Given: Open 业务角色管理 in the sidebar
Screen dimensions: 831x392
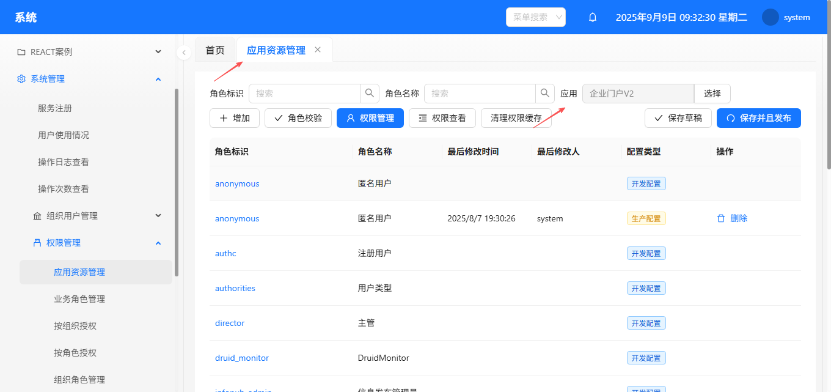Looking at the screenshot, I should [79, 299].
